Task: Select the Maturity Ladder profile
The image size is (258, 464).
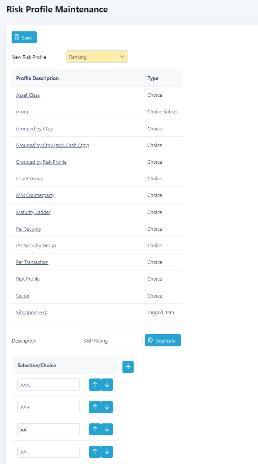Action: coord(33,212)
